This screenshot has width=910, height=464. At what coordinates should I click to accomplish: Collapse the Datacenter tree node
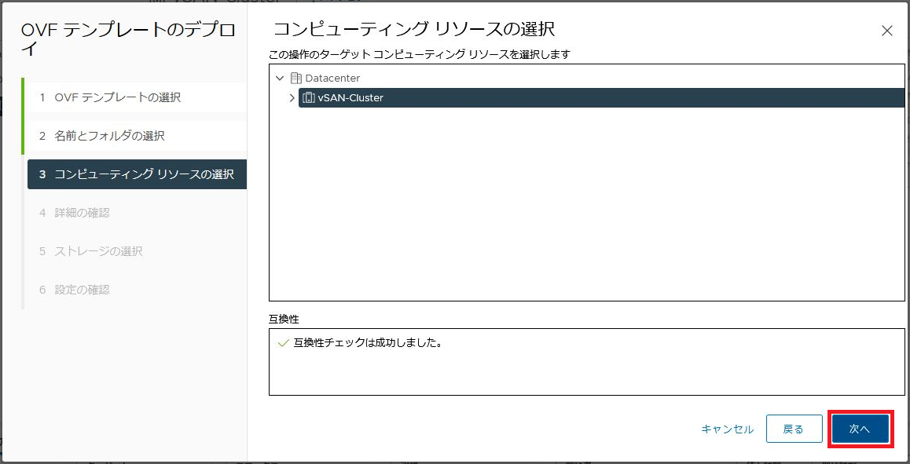pos(280,78)
